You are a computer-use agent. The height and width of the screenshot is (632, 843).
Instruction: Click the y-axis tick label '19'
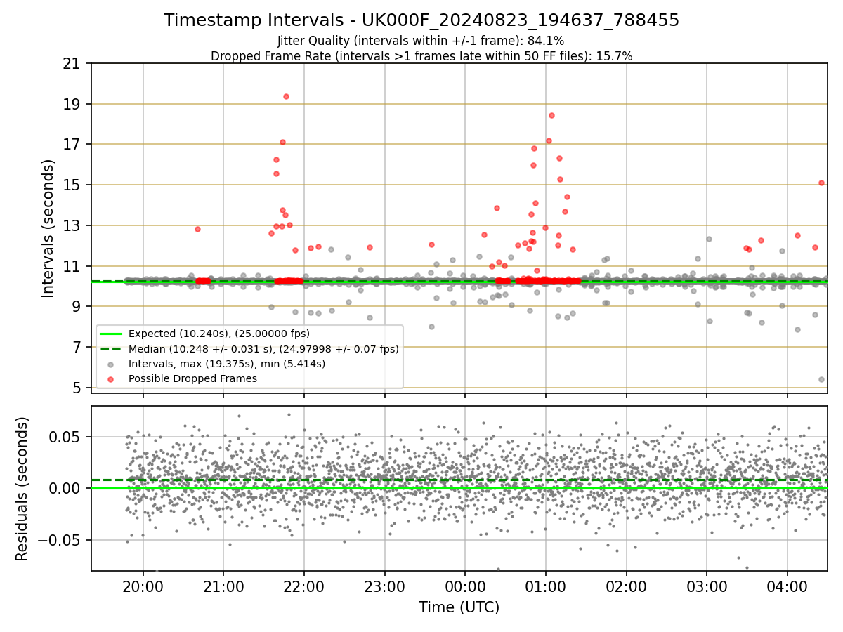[72, 104]
